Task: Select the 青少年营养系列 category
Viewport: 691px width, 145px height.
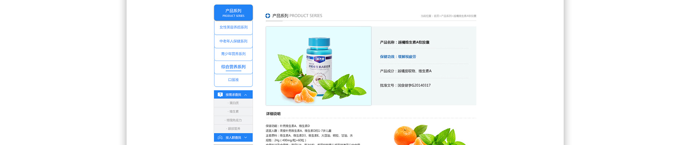Action: pyautogui.click(x=233, y=54)
